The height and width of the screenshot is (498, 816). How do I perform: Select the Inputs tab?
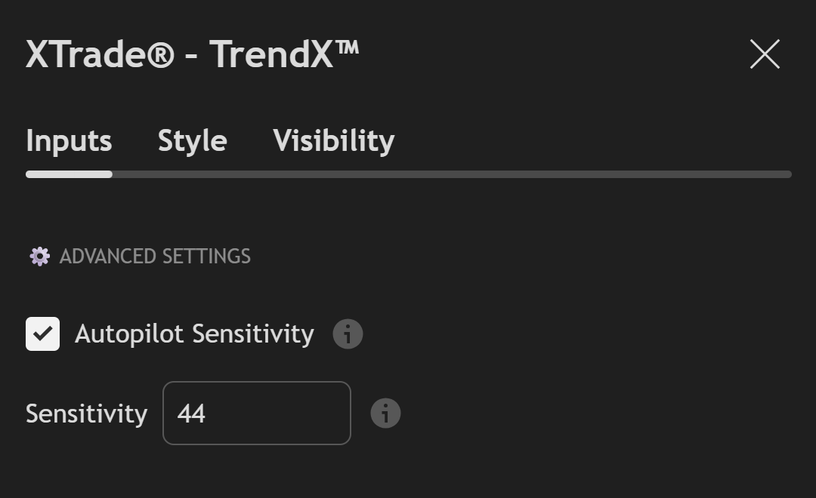(x=68, y=140)
